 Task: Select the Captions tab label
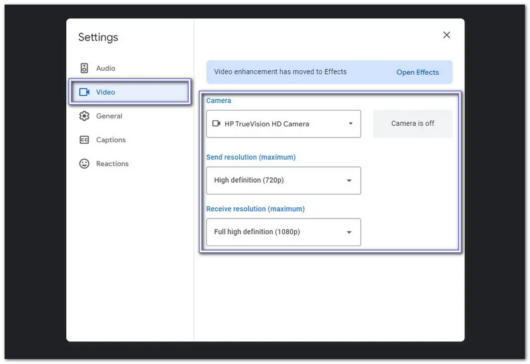click(111, 140)
